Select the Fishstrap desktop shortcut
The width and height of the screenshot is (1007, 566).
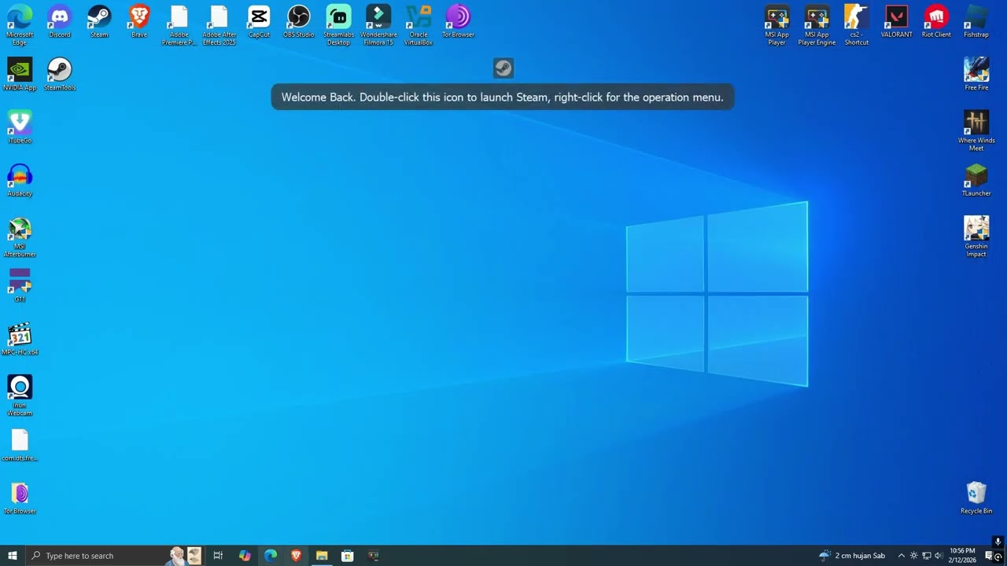pyautogui.click(x=976, y=22)
